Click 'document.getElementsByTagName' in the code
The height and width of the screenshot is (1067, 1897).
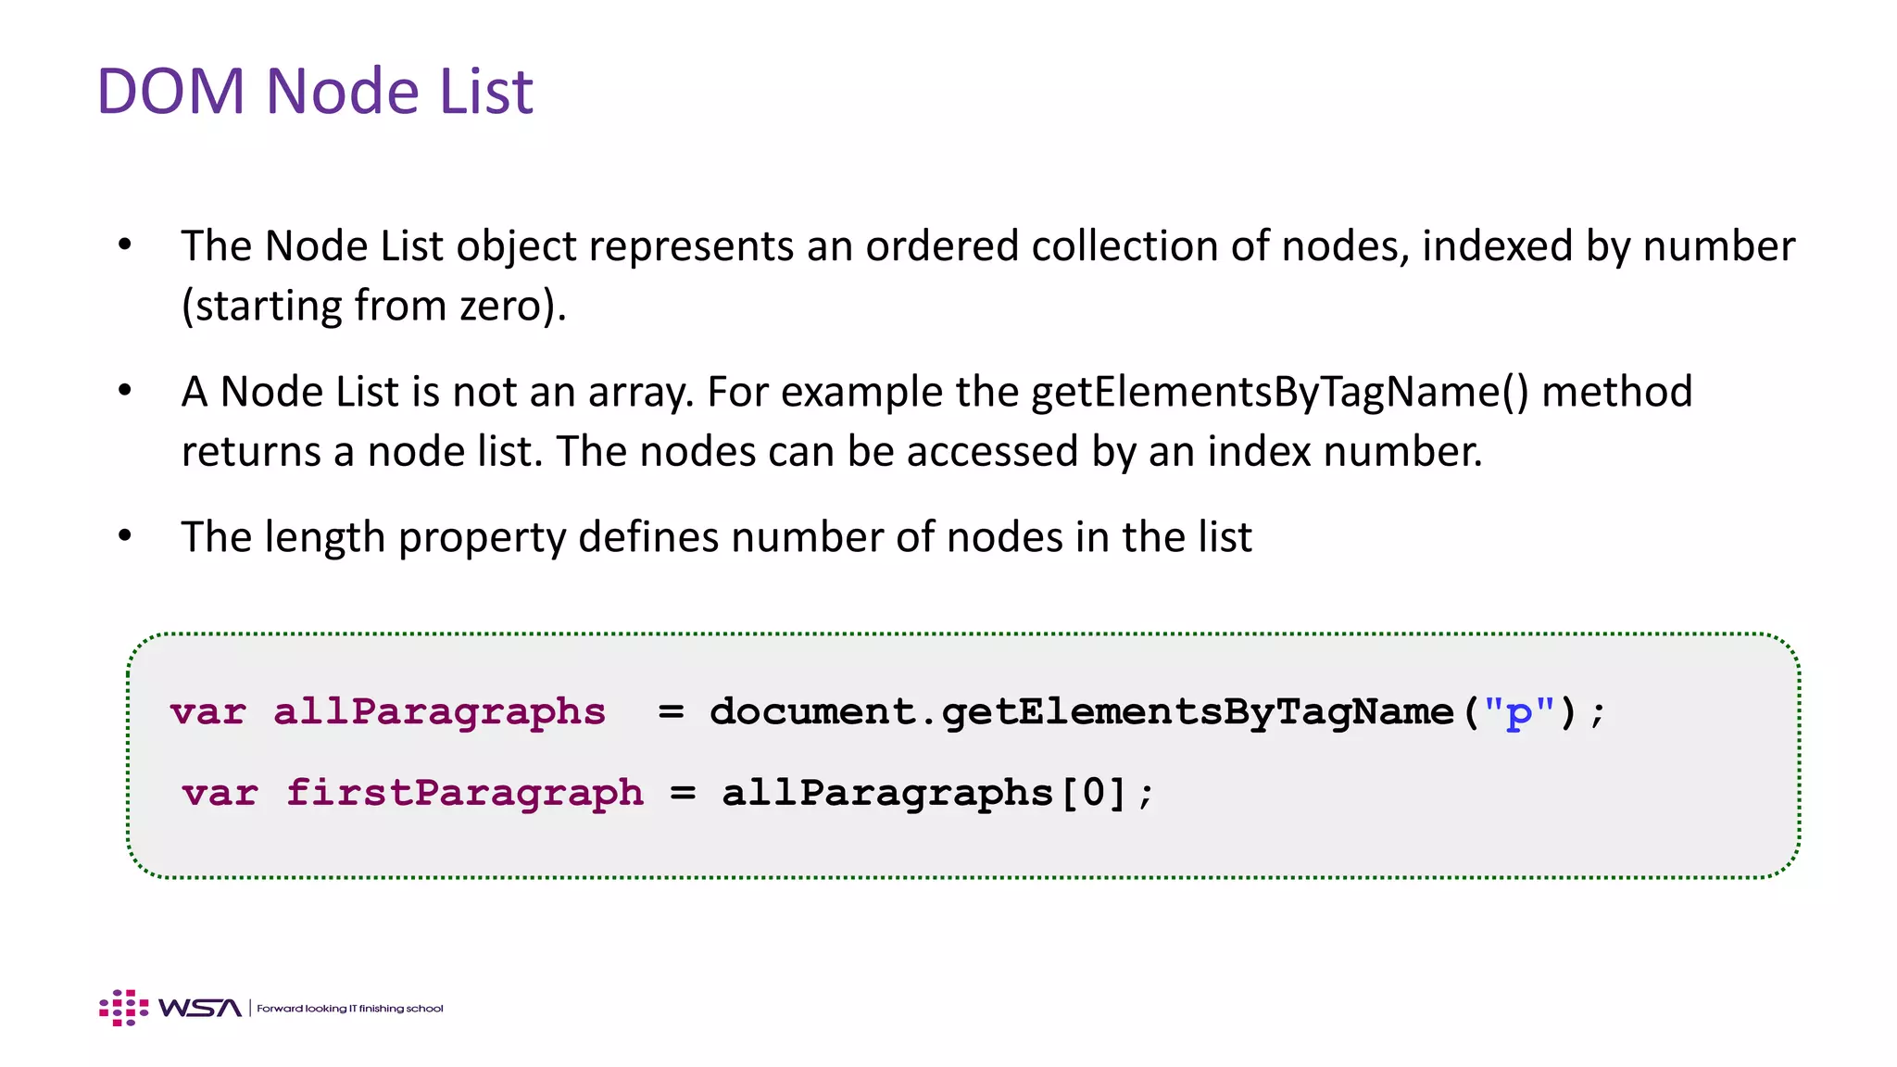pyautogui.click(x=1081, y=712)
